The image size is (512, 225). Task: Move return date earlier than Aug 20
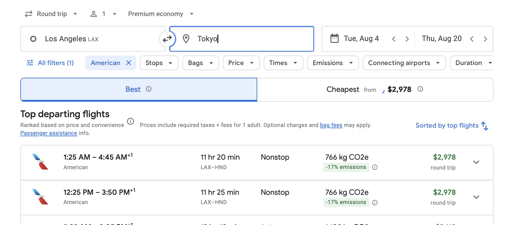tap(472, 39)
